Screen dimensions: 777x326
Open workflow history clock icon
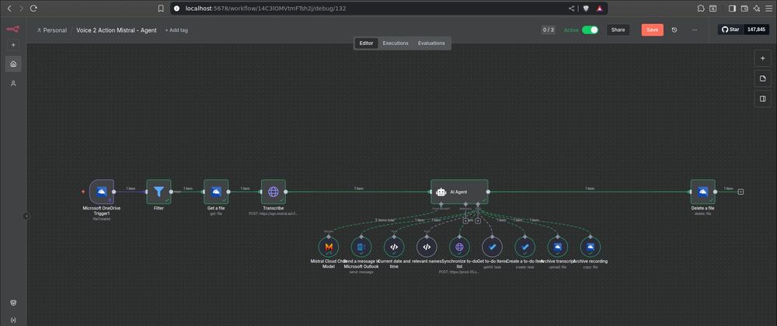coord(674,29)
